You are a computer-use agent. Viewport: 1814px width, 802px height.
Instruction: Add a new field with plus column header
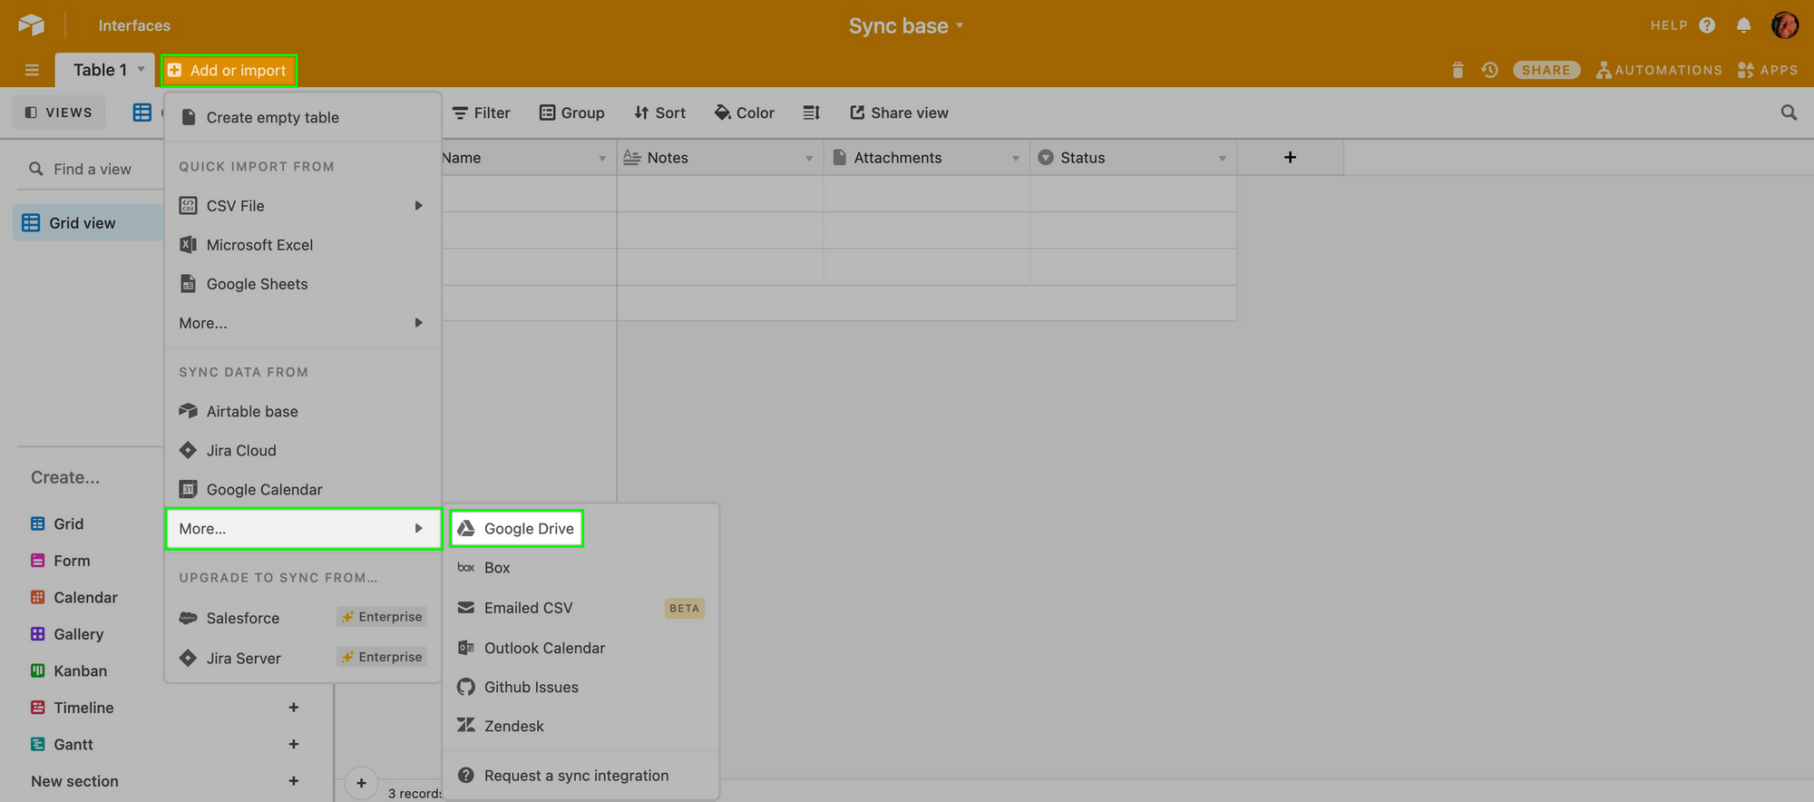tap(1290, 157)
